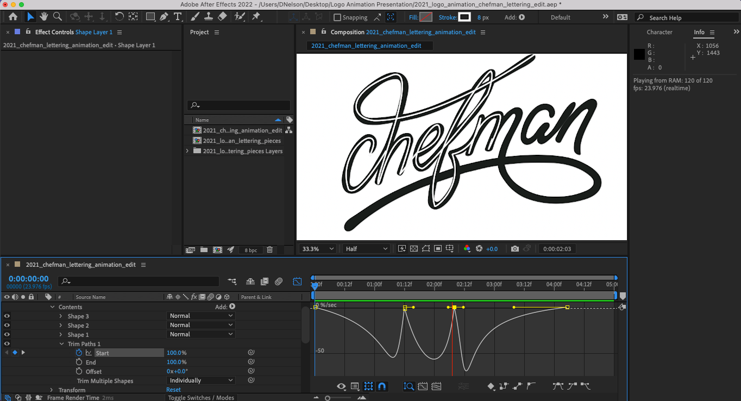Select the Eraser tool
The width and height of the screenshot is (741, 401).
point(222,17)
